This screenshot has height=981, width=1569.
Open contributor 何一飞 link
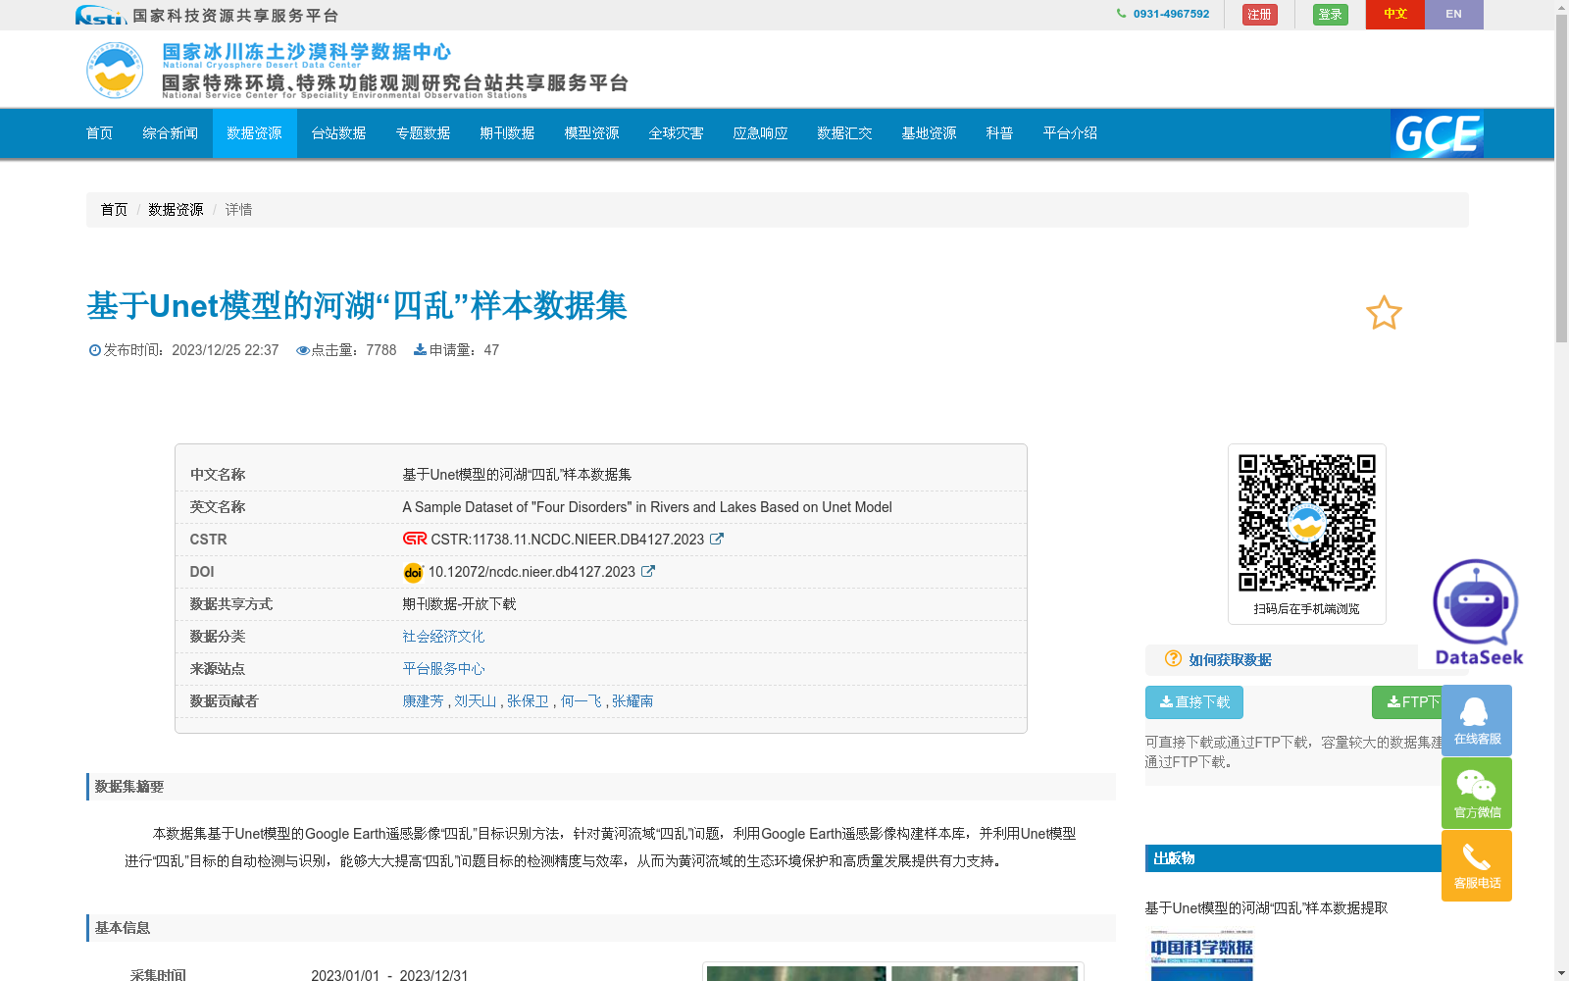tap(581, 701)
